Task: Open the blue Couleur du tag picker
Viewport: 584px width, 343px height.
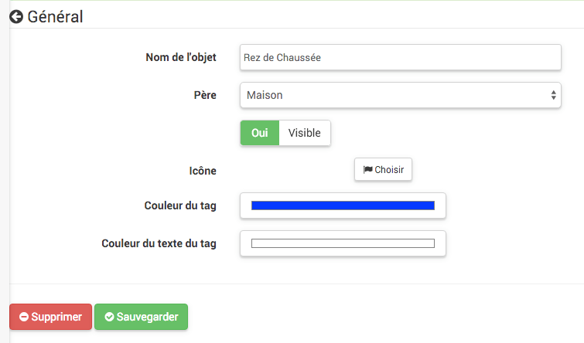Action: pos(343,205)
